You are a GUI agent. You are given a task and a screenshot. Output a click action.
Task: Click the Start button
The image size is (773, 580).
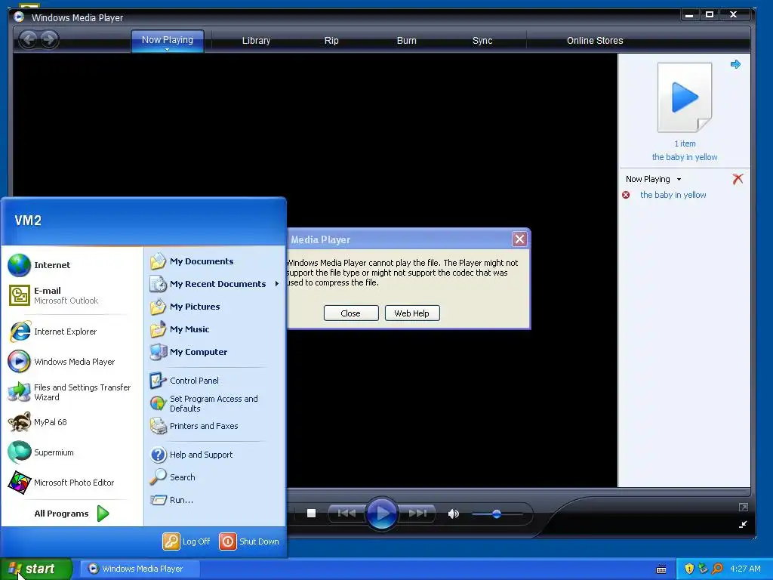(36, 569)
